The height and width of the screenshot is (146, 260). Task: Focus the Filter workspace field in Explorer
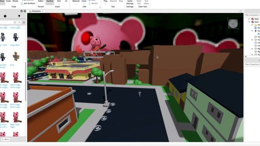click(x=252, y=15)
